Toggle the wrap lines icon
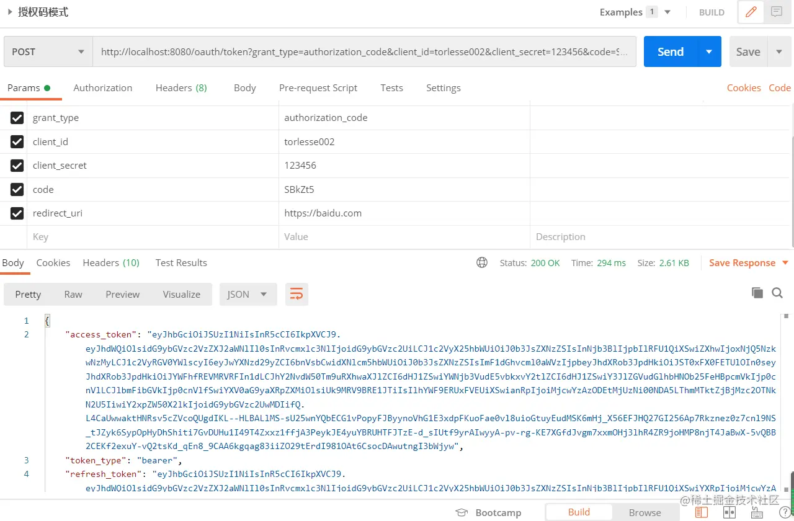The height and width of the screenshot is (521, 794). 297,294
